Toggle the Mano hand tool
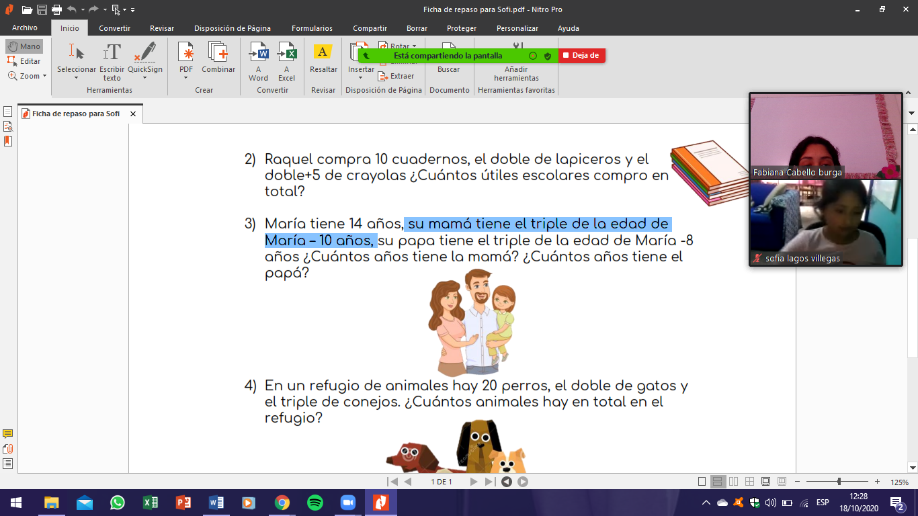Viewport: 918px width, 516px height. (24, 46)
